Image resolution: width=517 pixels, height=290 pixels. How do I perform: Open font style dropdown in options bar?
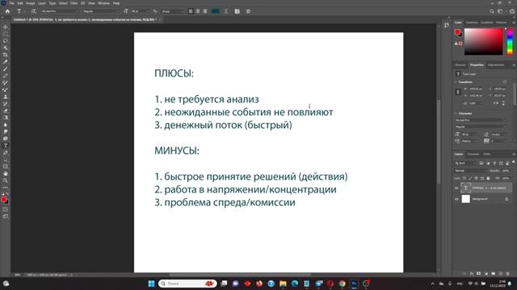coord(100,11)
